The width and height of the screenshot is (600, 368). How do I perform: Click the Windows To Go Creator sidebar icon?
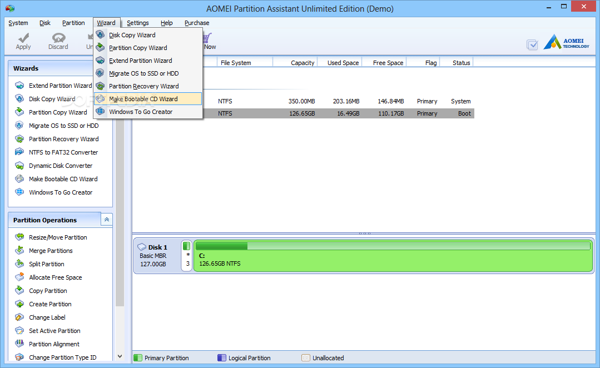[x=19, y=192]
